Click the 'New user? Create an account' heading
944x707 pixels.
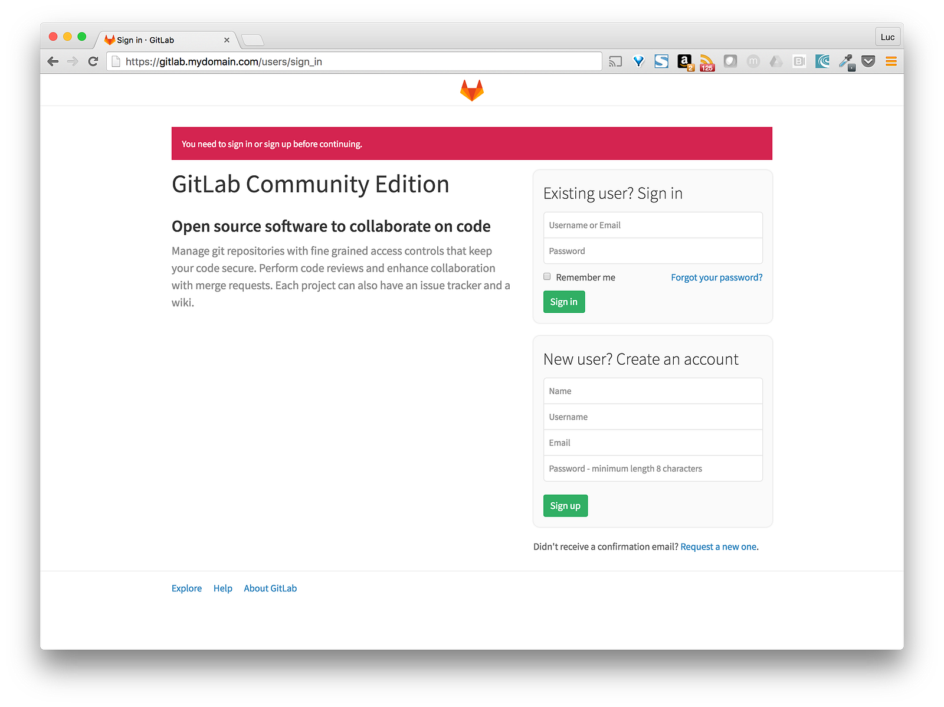(x=641, y=359)
